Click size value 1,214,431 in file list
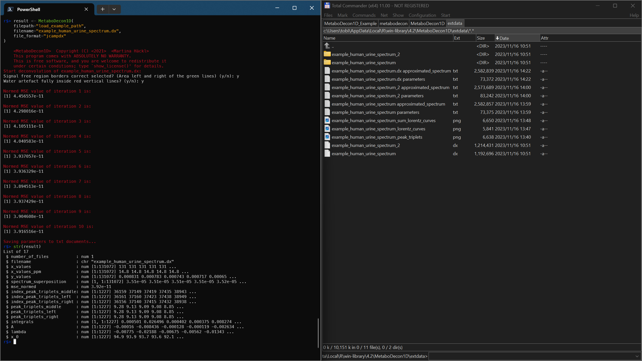The image size is (642, 361). tap(484, 145)
